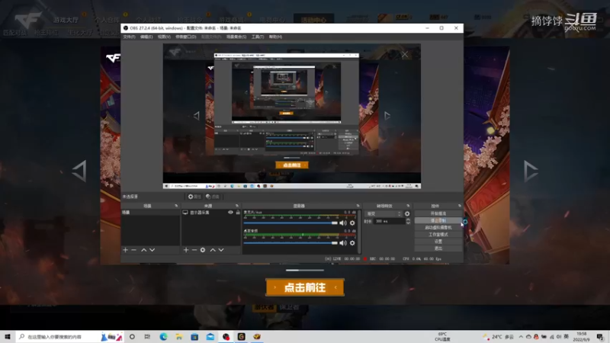Add a new scene with the plus icon

point(125,250)
